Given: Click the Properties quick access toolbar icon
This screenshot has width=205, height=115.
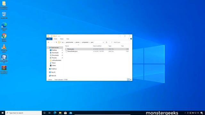Looking at the screenshot, I should 52,36.
